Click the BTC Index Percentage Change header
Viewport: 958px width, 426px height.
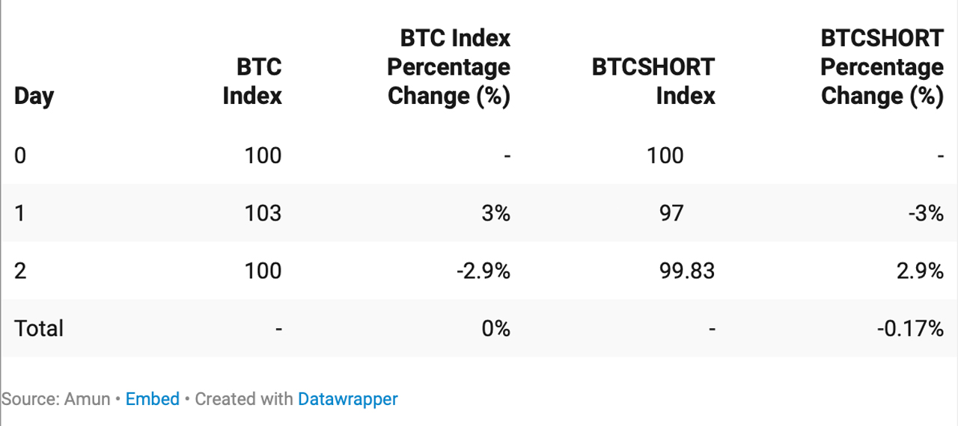tap(448, 67)
